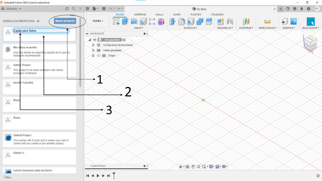Screen dimensions: 322x181
Task: Open the TODOS LOS PROYECTOS dropdown
Action: (21, 21)
